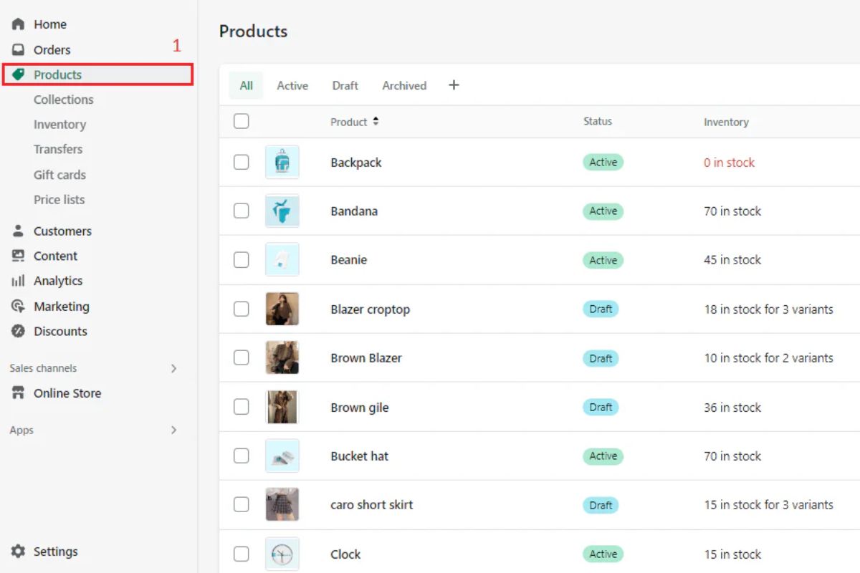
Task: Sort by the Product column arrows
Action: (376, 122)
